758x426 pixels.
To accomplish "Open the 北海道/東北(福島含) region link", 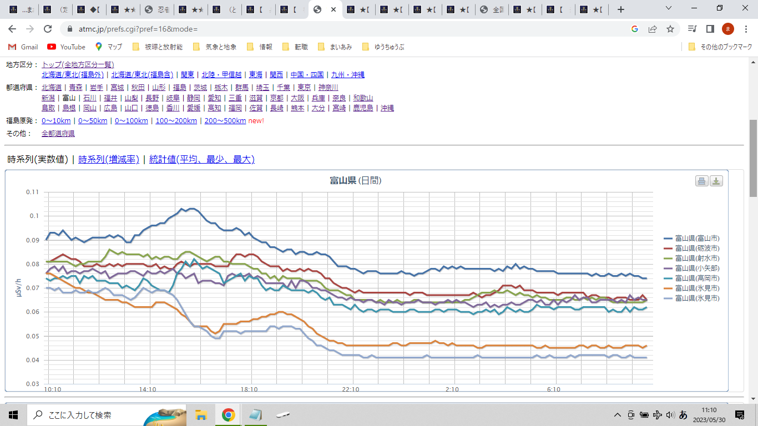I will click(x=142, y=75).
